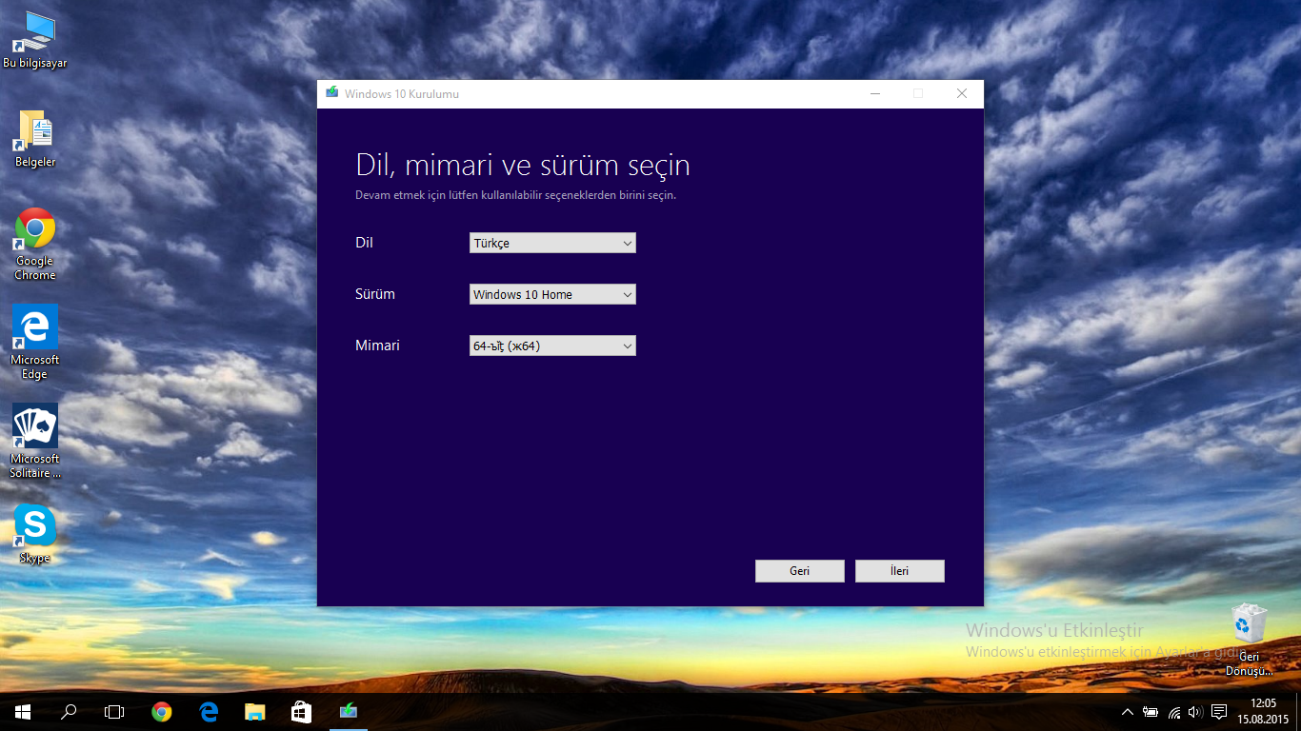Select the Skype desktop shortcut
1301x731 pixels.
[x=35, y=534]
